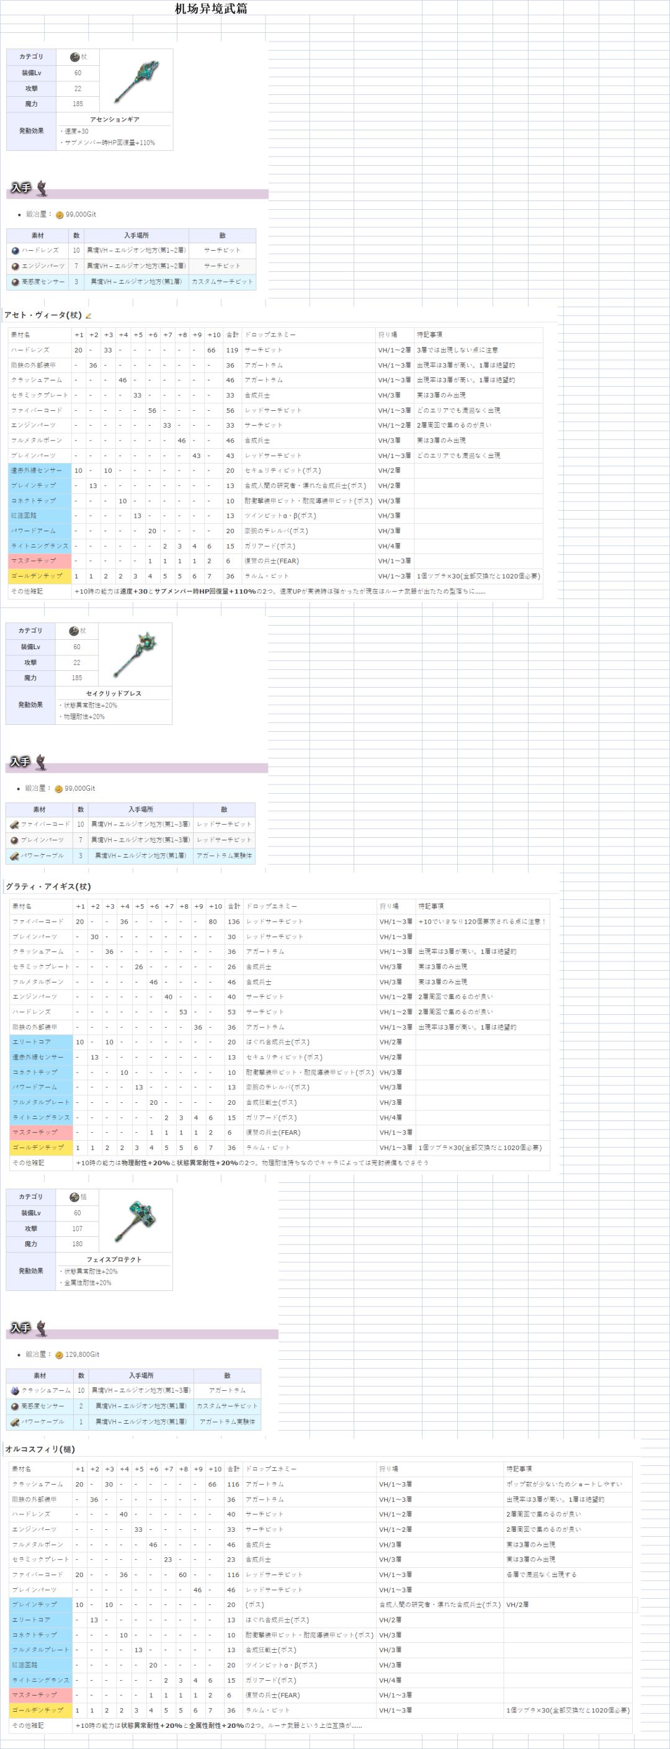
Task: Click 遠赤外線センサー cell in アセト・ヴィータ table
Action: 40,470
